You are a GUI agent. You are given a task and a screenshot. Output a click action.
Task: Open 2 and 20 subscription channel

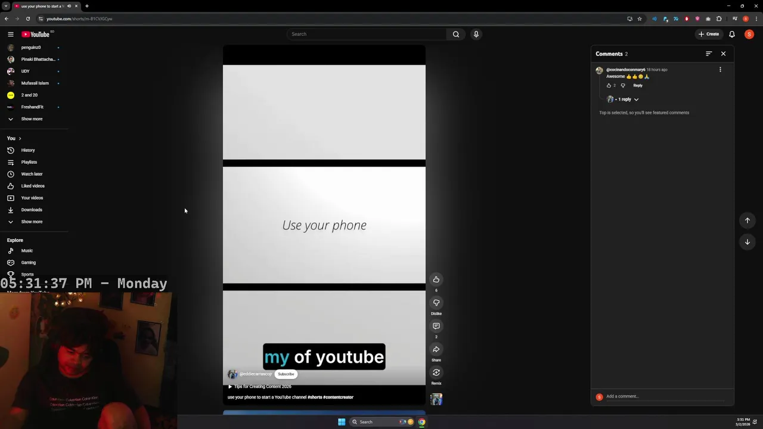[x=29, y=95]
